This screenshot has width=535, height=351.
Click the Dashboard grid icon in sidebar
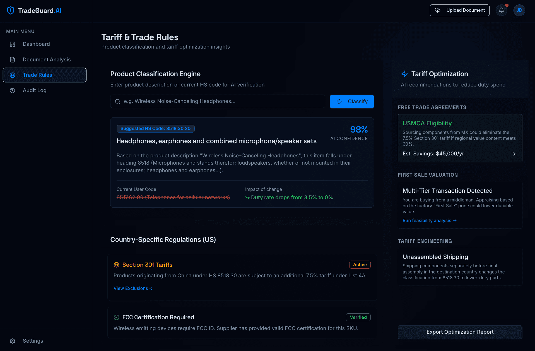coord(13,44)
